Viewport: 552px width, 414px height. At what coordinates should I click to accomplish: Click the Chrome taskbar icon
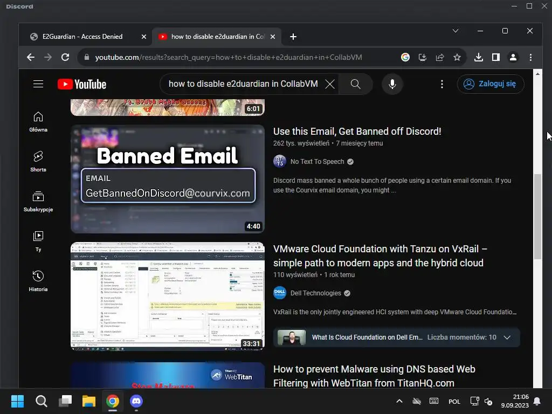pos(113,401)
